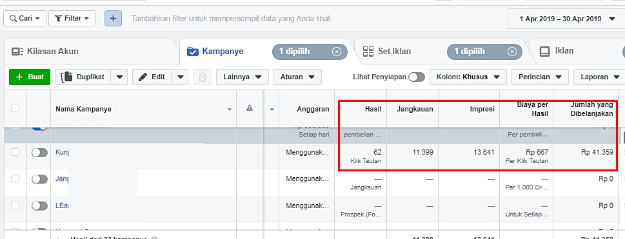Screen dimensions: 625x239
Task: Toggle the Lihat Penyiapan switch
Action: (417, 77)
